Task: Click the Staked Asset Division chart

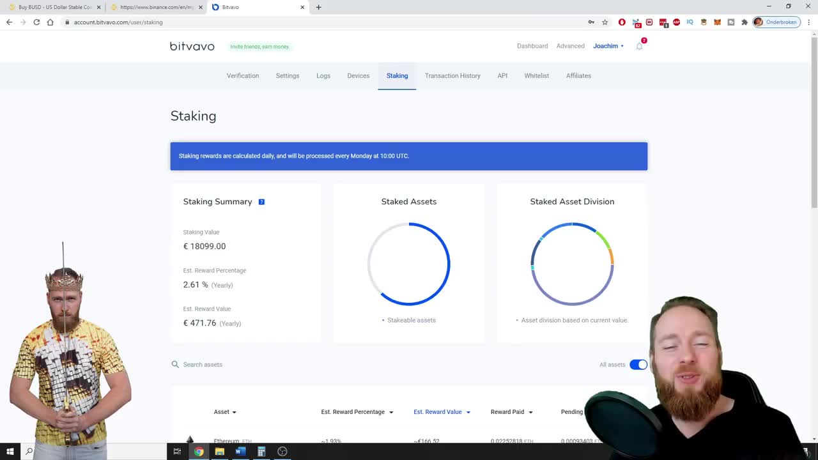Action: point(572,264)
